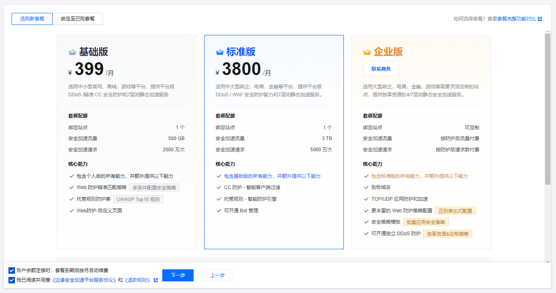Click external link icon beside 套餐完整功能对比

click(540, 19)
